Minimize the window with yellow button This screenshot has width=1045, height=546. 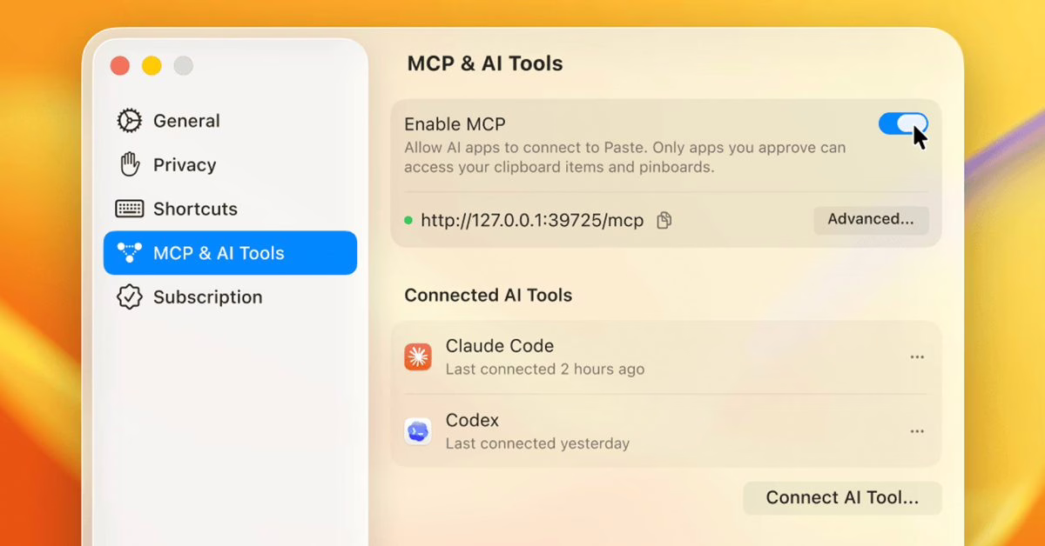[x=152, y=65]
